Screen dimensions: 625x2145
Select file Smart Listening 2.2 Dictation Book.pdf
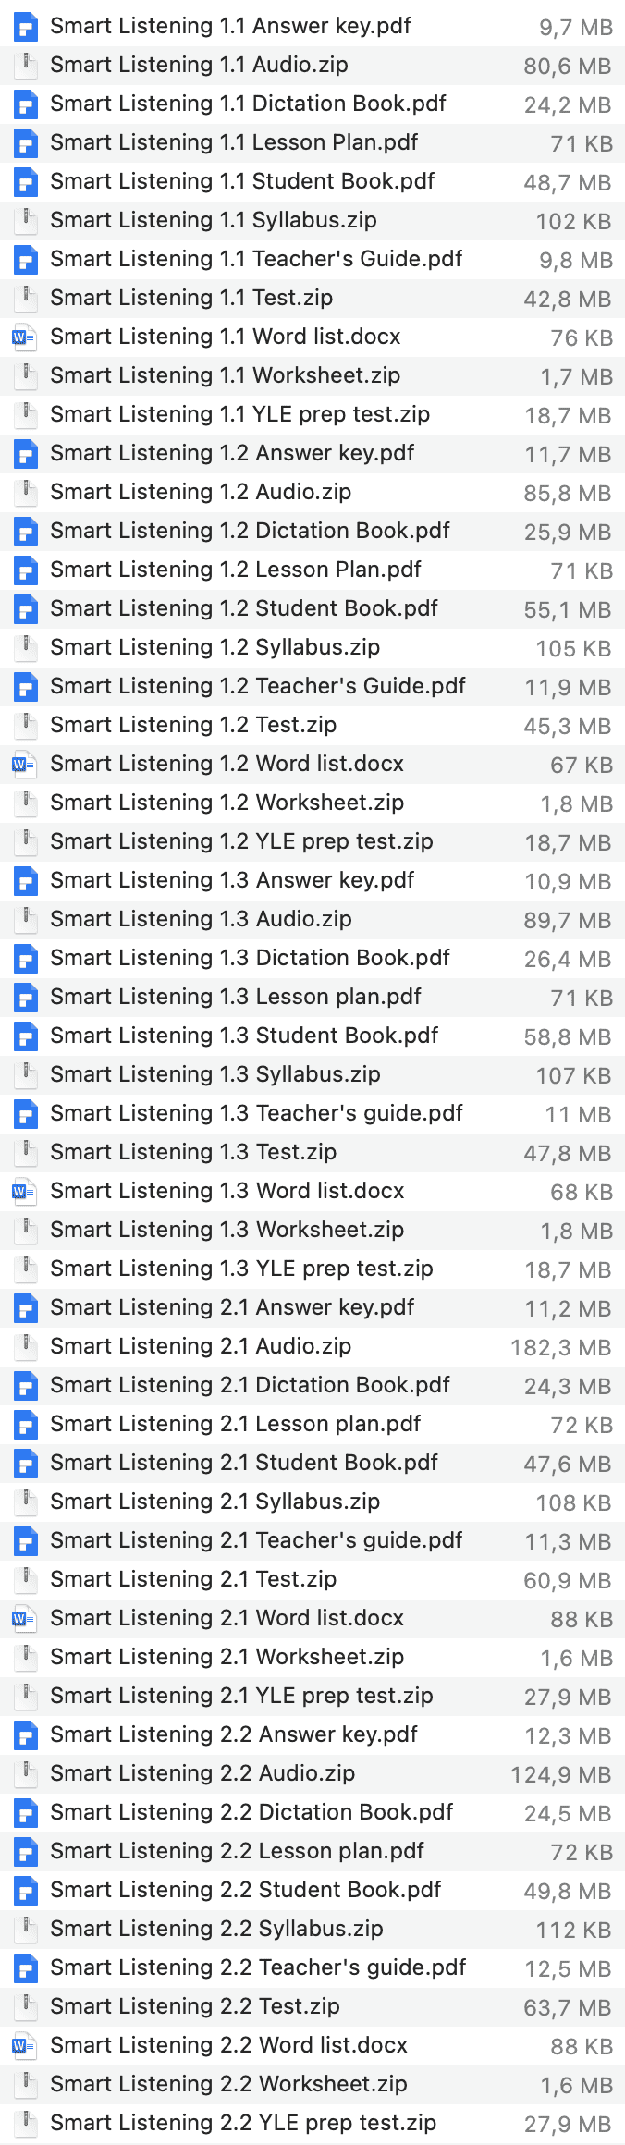[312, 1813]
